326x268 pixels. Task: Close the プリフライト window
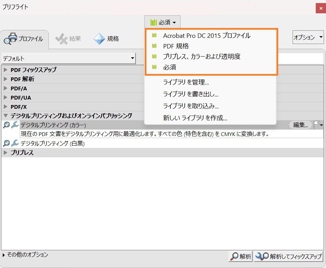[x=321, y=8]
